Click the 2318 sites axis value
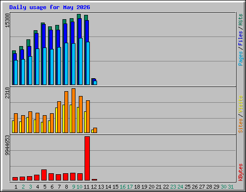 tap(7, 93)
